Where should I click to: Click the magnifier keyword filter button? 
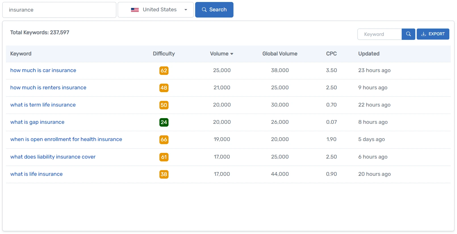(408, 34)
